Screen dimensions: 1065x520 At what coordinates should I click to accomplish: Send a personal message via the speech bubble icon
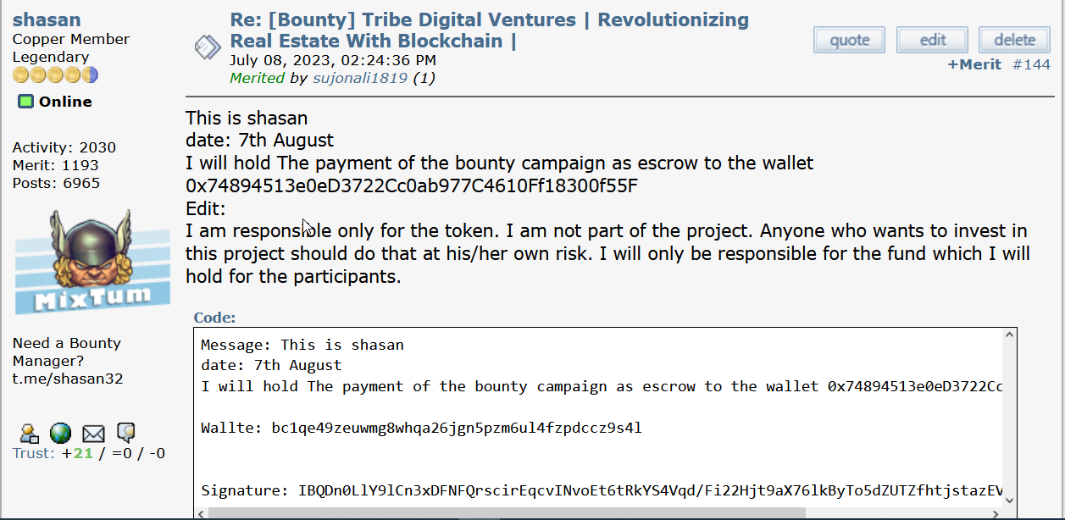[x=125, y=433]
